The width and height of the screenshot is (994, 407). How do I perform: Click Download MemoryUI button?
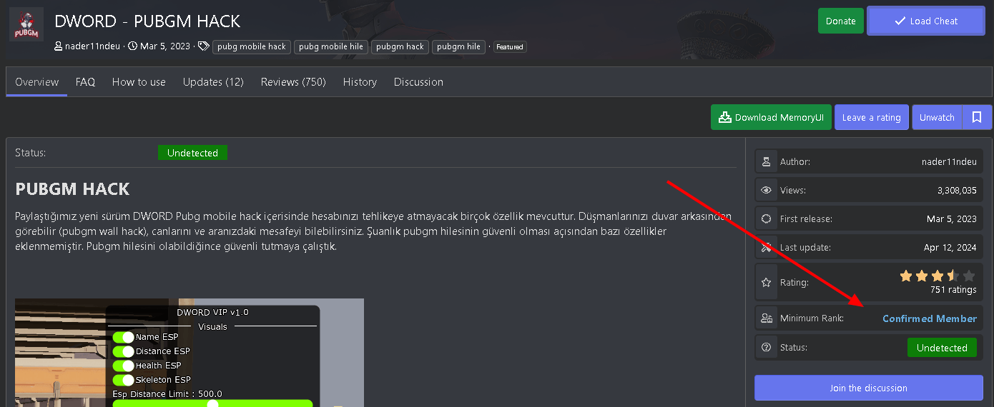tap(771, 117)
